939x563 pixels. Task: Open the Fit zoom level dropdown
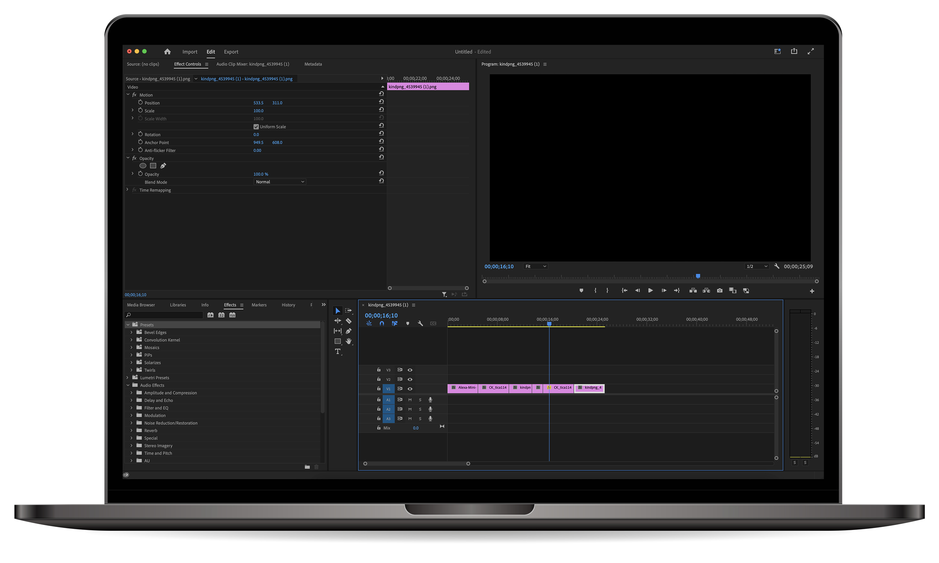pos(535,267)
